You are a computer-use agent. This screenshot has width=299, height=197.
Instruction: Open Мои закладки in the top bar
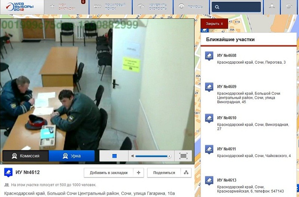67,7
